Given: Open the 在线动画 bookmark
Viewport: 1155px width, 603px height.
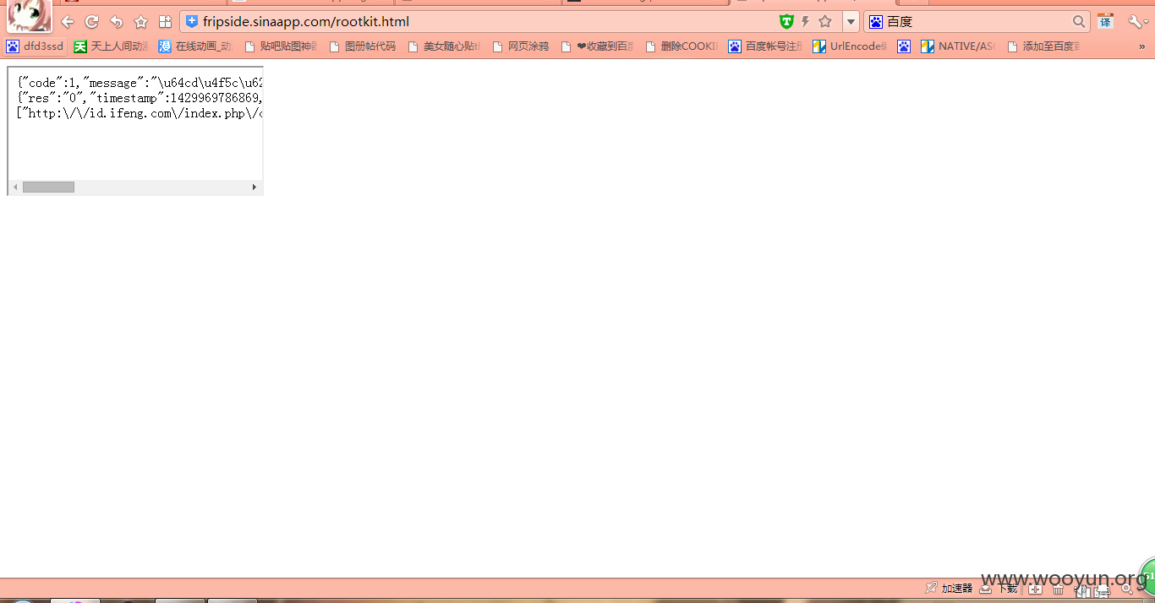Looking at the screenshot, I should (195, 46).
